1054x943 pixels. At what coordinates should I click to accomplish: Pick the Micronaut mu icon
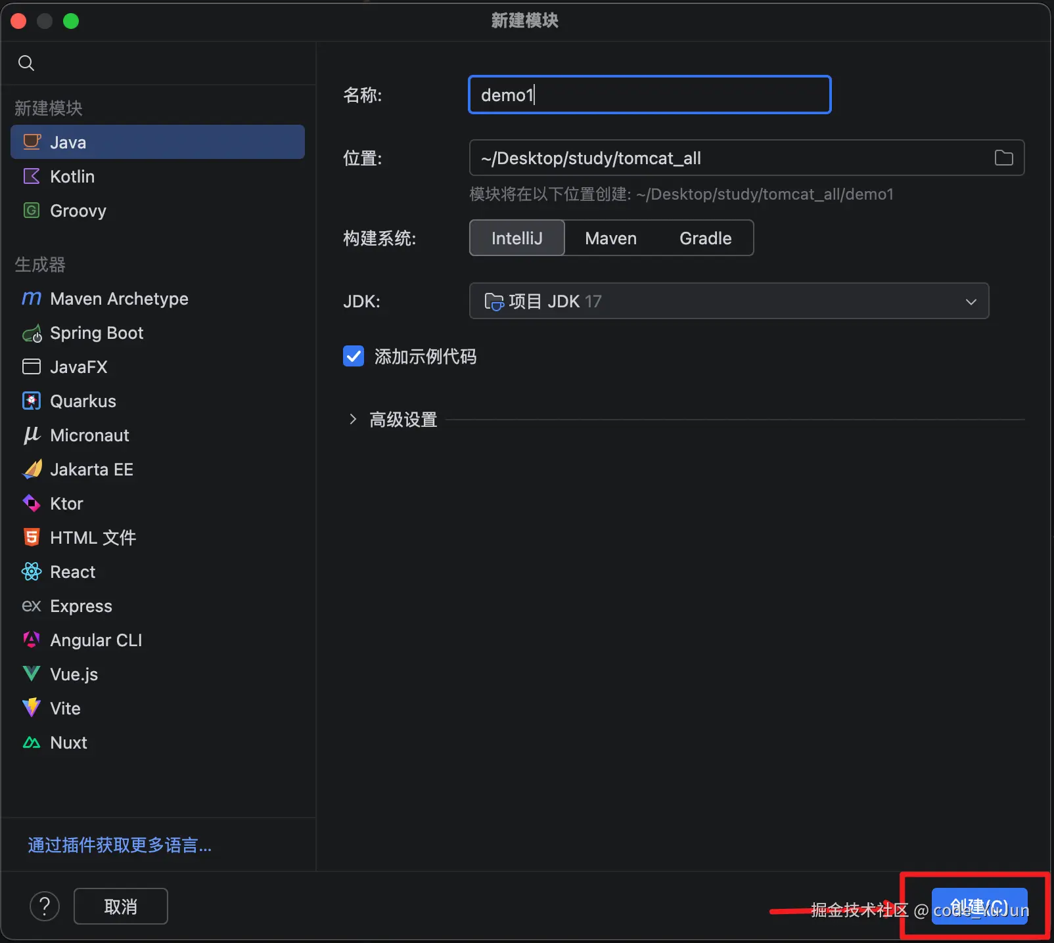point(32,435)
